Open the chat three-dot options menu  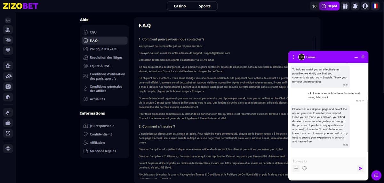point(294,57)
